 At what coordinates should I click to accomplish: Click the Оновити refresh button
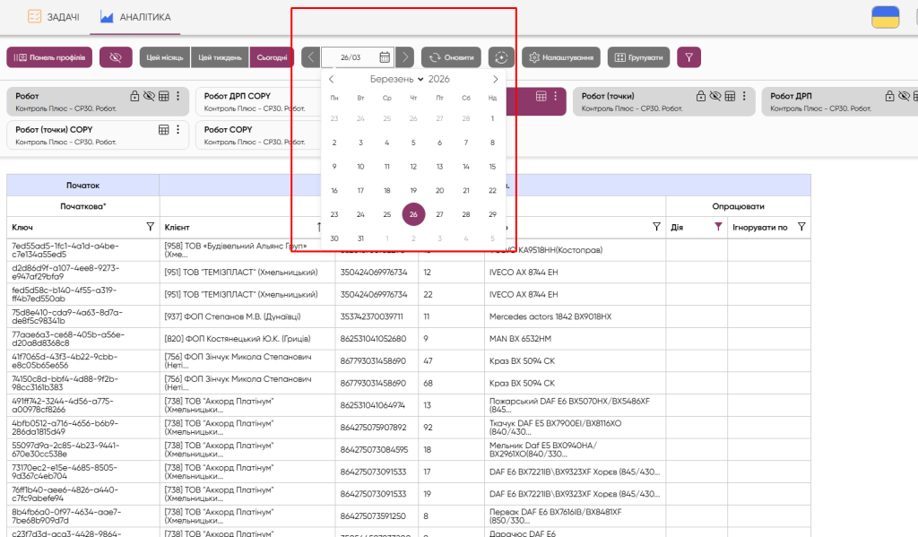point(452,57)
